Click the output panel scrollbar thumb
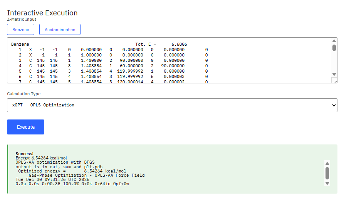The image size is (344, 199). point(327,173)
